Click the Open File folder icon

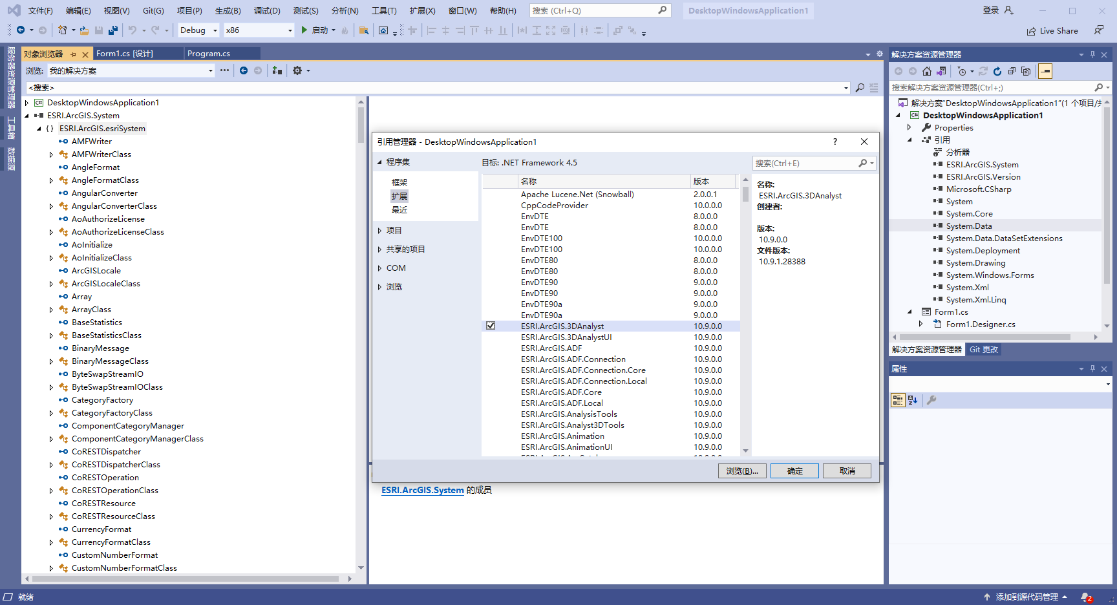point(84,30)
